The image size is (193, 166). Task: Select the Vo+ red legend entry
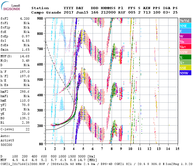click(185, 47)
